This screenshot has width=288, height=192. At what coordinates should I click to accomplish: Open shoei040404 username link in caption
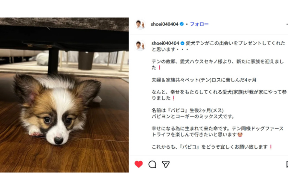(165, 43)
